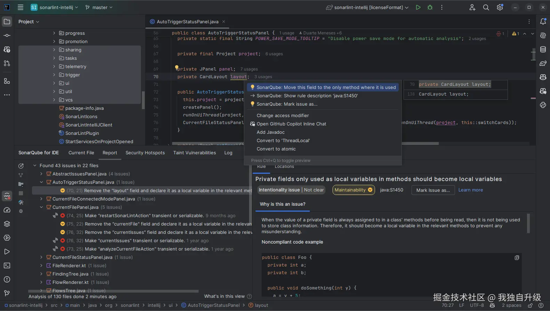550x311 pixels.
Task: Click the analyze icon above the issues tree
Action: point(21,166)
